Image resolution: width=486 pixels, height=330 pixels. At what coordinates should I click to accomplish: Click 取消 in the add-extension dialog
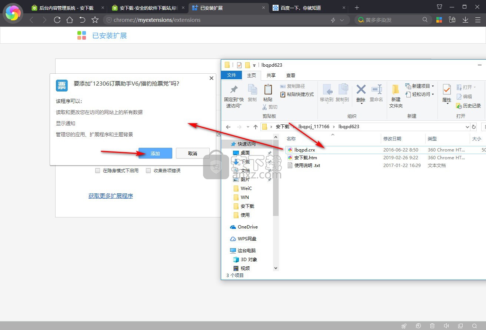193,153
